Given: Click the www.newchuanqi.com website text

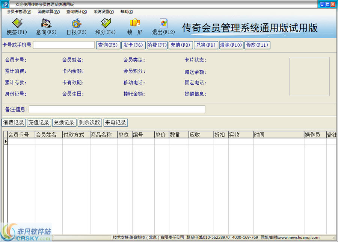Looking at the screenshot, I should 299,237.
